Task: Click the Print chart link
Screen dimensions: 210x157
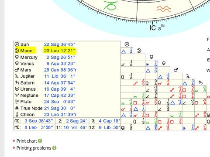Action: coord(27,141)
